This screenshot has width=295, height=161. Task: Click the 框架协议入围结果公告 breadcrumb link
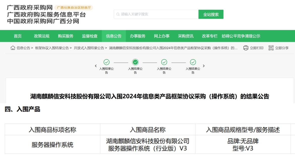click(x=52, y=48)
